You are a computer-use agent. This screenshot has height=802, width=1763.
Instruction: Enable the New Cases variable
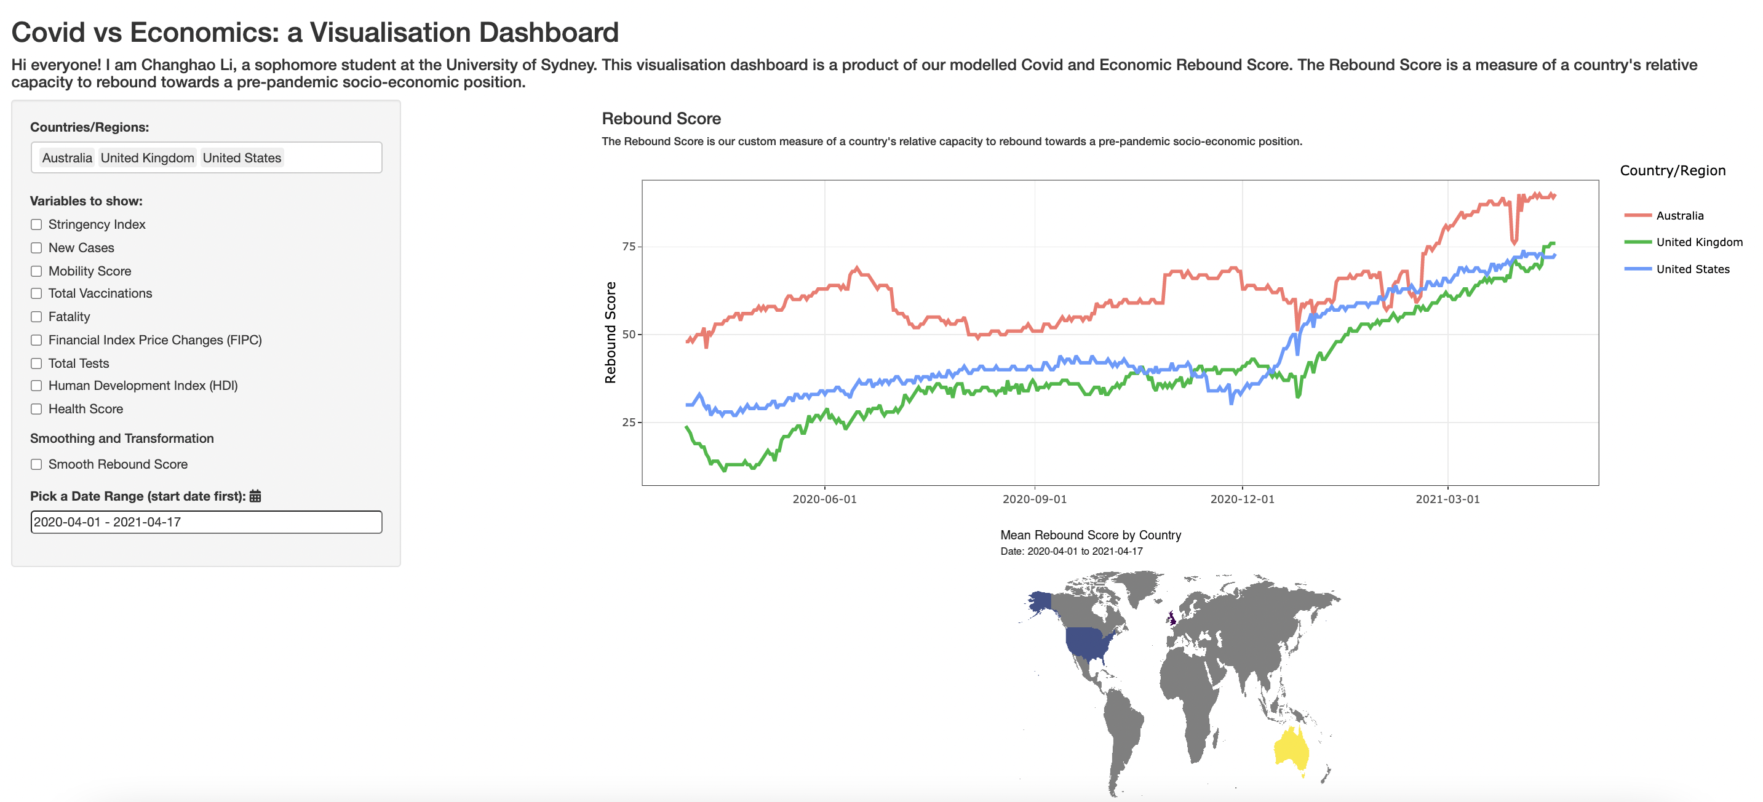point(36,247)
